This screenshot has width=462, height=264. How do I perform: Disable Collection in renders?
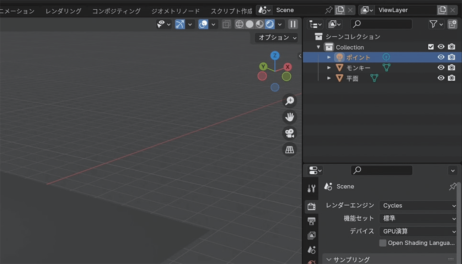(451, 47)
